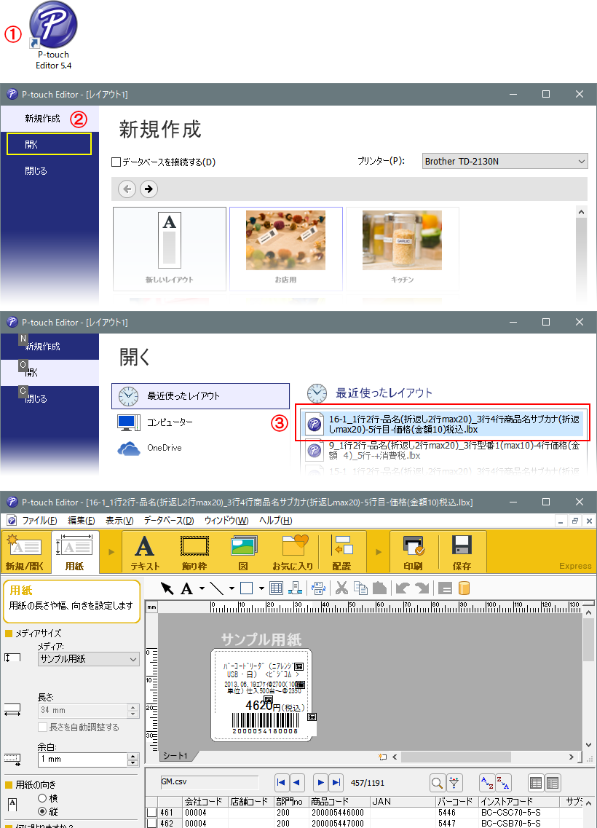The height and width of the screenshot is (828, 597).
Task: Select the 新しいレイアウト template thumbnail
Action: click(170, 249)
